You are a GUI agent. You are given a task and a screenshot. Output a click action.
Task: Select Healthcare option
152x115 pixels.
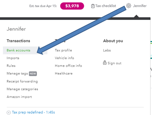tap(64, 73)
